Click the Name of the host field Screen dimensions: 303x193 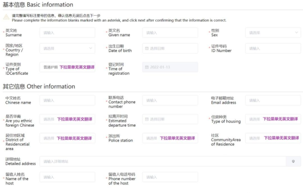tap(67, 177)
